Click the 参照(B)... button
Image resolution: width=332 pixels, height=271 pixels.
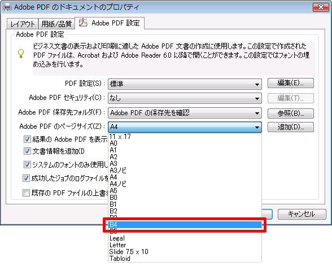[290, 113]
